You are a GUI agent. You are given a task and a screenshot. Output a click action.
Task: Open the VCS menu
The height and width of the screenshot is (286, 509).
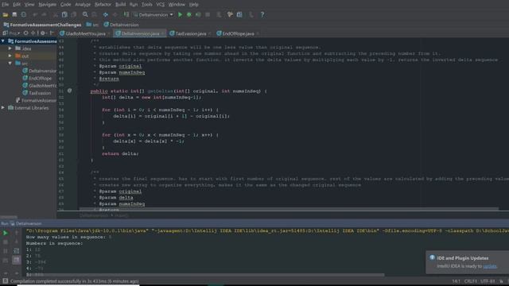click(160, 5)
